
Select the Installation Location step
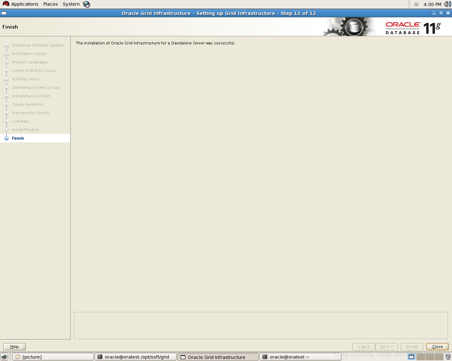(x=31, y=96)
